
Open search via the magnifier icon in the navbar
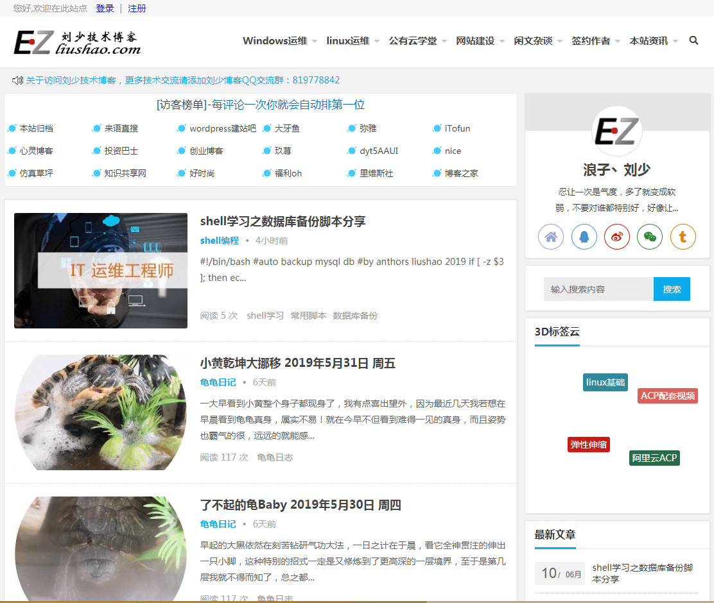(x=693, y=40)
